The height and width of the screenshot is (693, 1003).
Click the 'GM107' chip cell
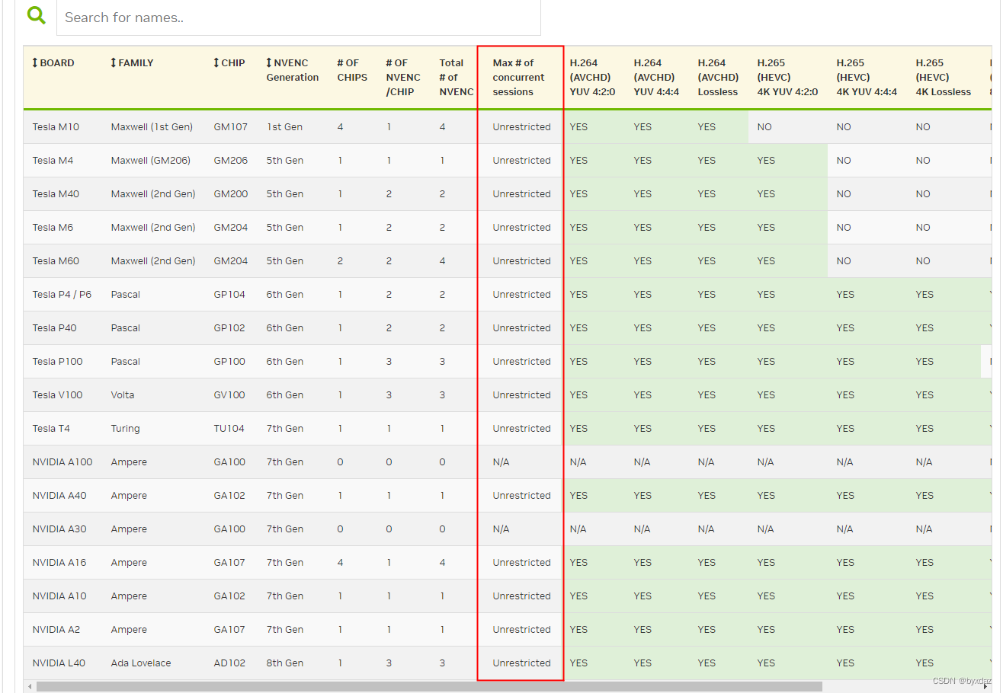coord(230,127)
